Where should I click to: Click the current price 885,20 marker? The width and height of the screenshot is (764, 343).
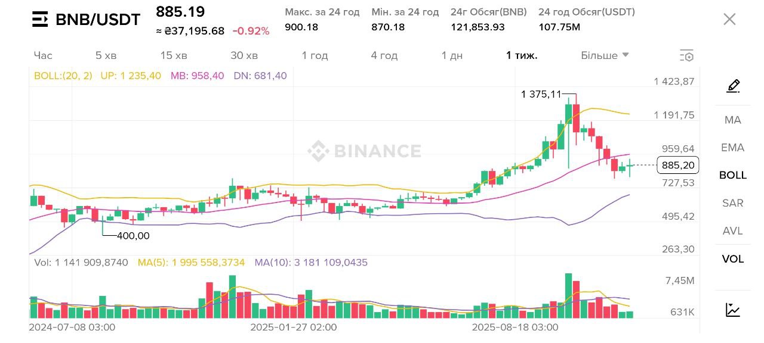(677, 165)
